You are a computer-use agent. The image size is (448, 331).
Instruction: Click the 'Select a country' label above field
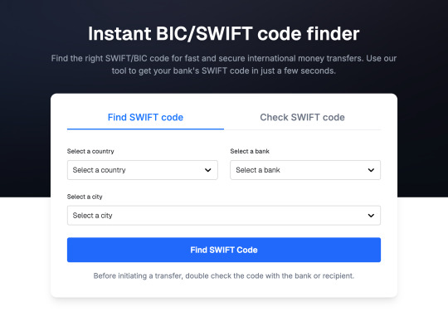90,151
